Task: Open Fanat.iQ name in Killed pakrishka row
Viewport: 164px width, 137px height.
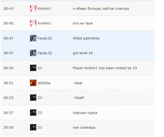Action: coord(45,38)
